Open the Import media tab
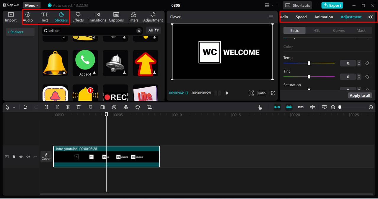 [11, 17]
